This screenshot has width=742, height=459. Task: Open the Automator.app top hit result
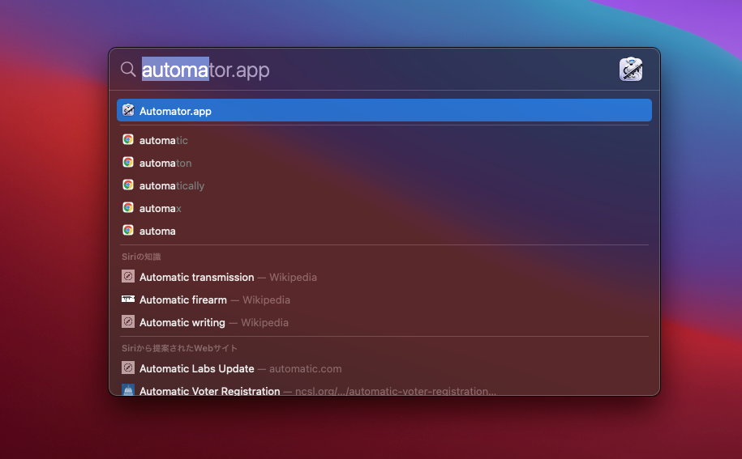tap(384, 110)
